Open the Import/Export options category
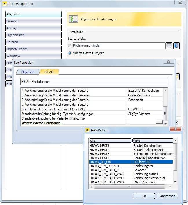 (33, 49)
